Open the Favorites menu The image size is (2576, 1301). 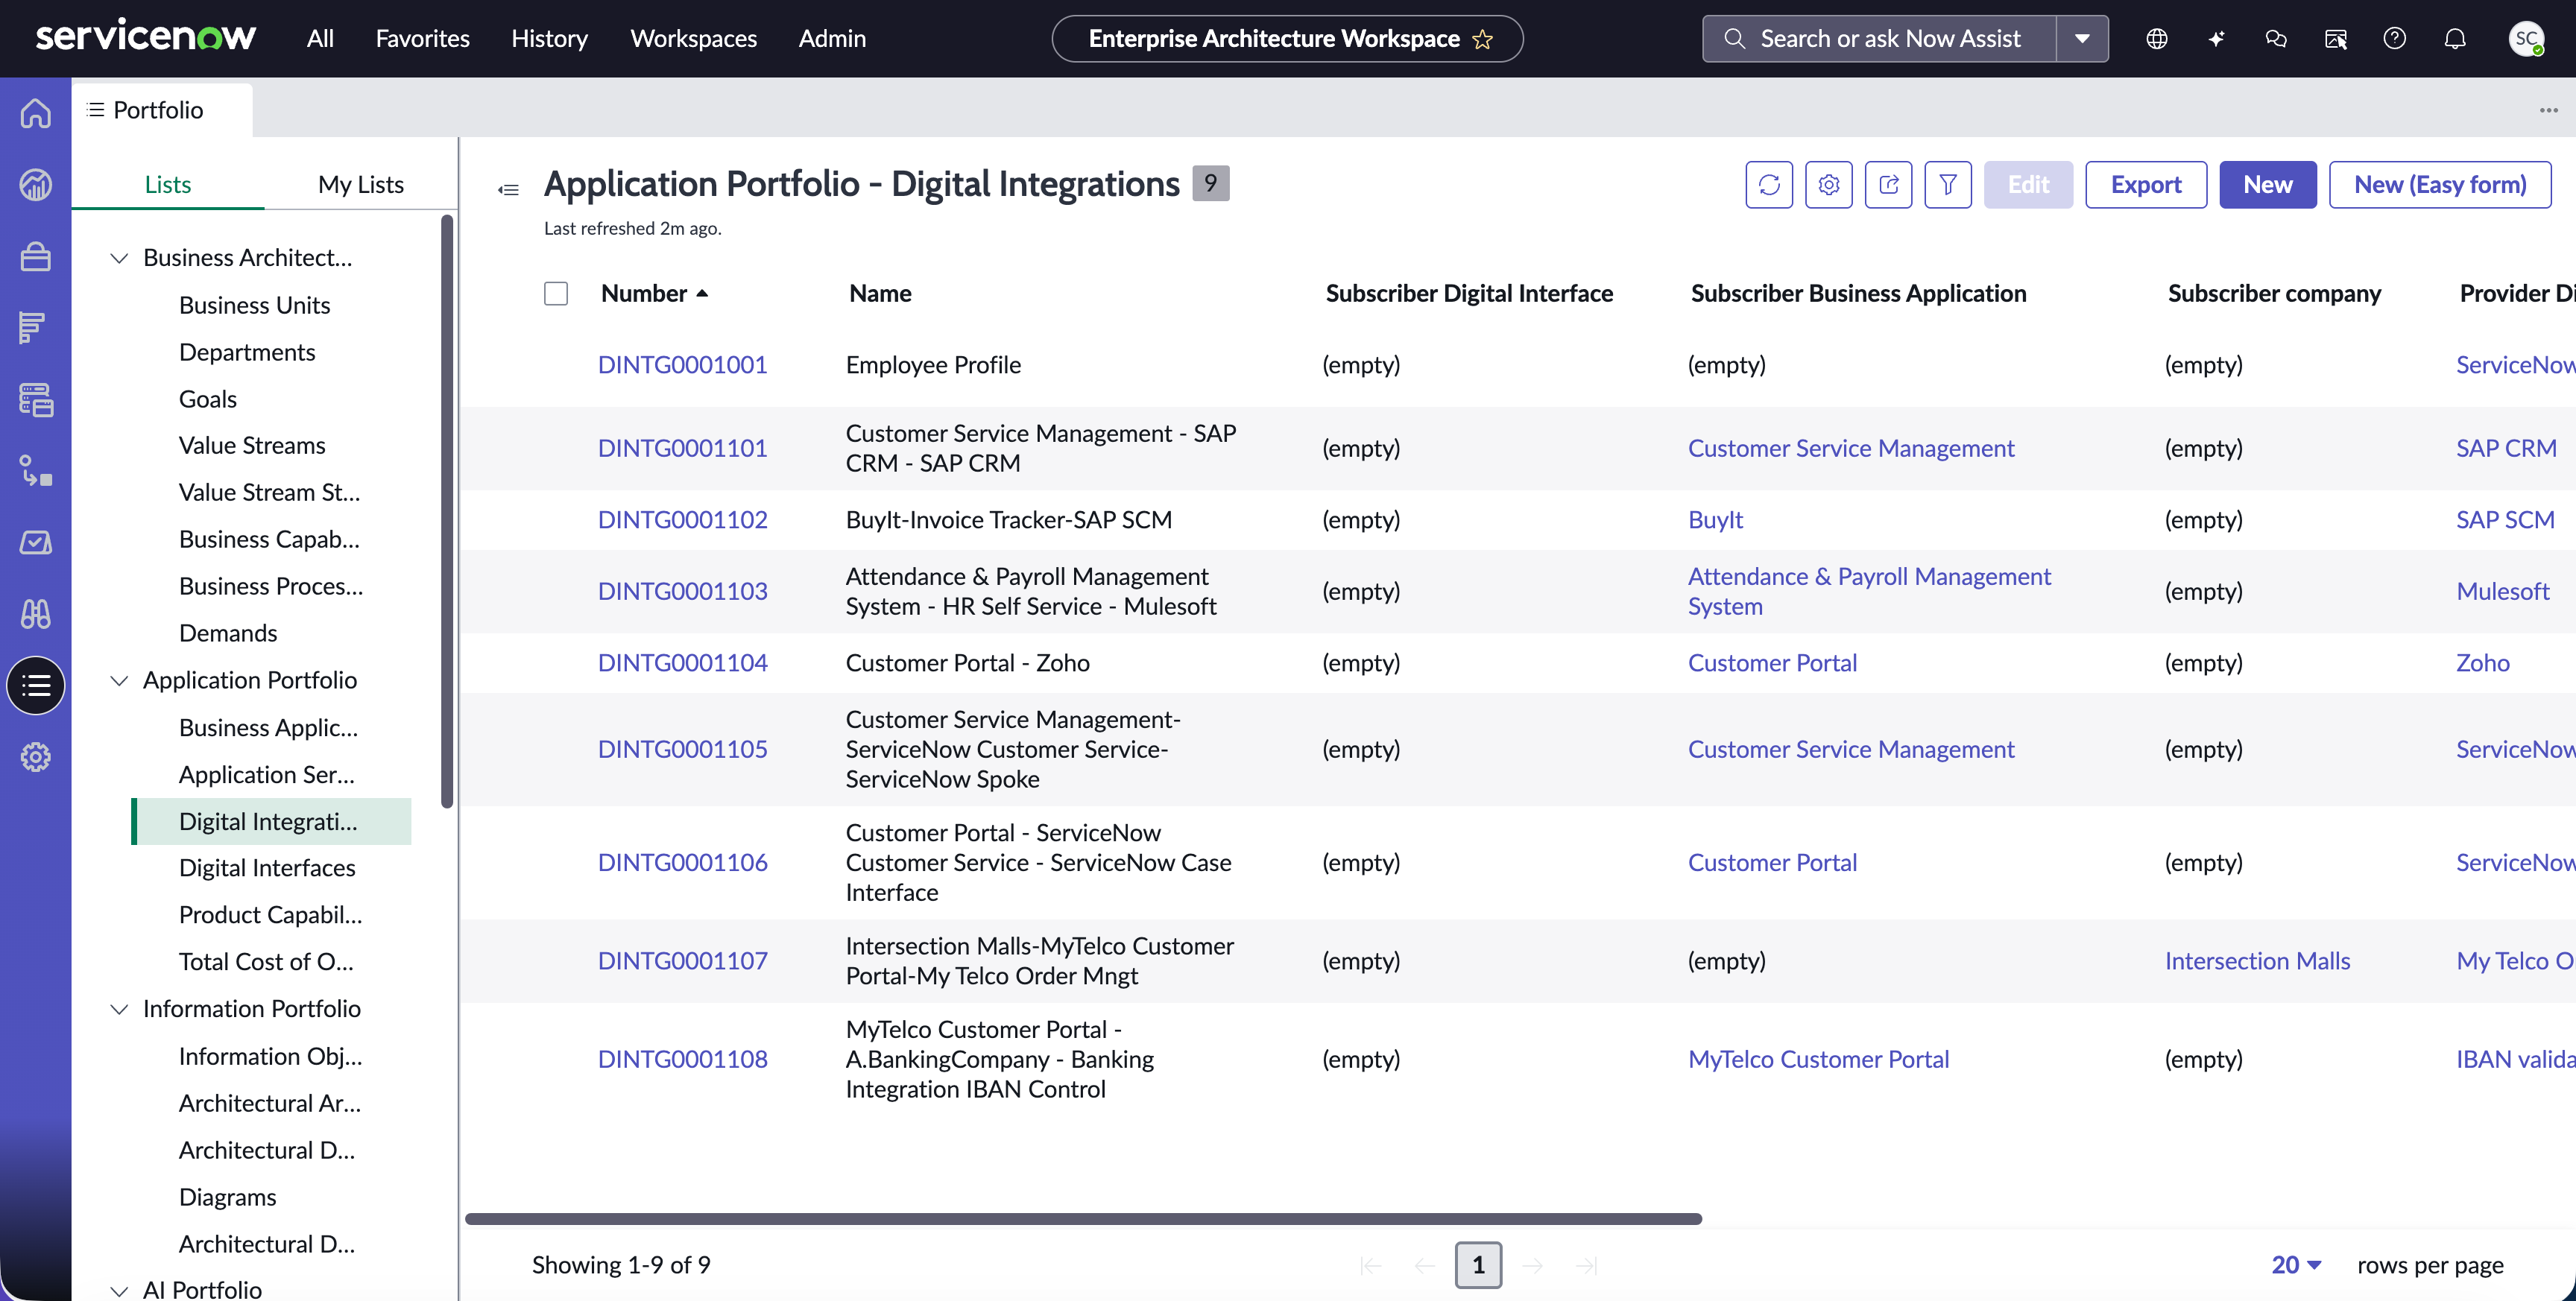[422, 39]
